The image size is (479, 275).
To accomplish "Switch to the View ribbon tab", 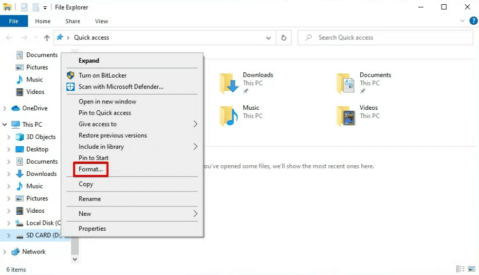I will (101, 21).
